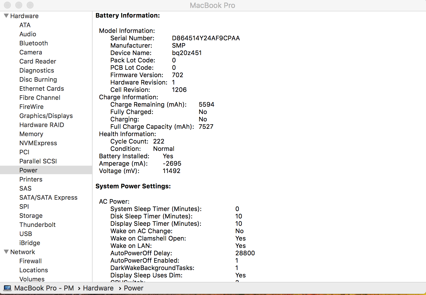Open the USB entry
This screenshot has width=426, height=295.
pos(26,234)
